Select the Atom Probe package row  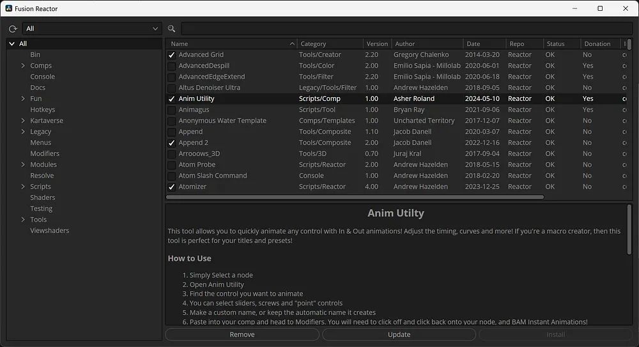pyautogui.click(x=396, y=165)
